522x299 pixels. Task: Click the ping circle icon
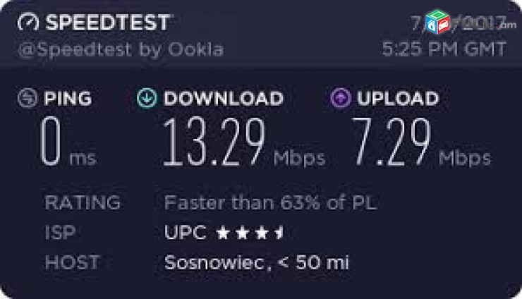27,98
